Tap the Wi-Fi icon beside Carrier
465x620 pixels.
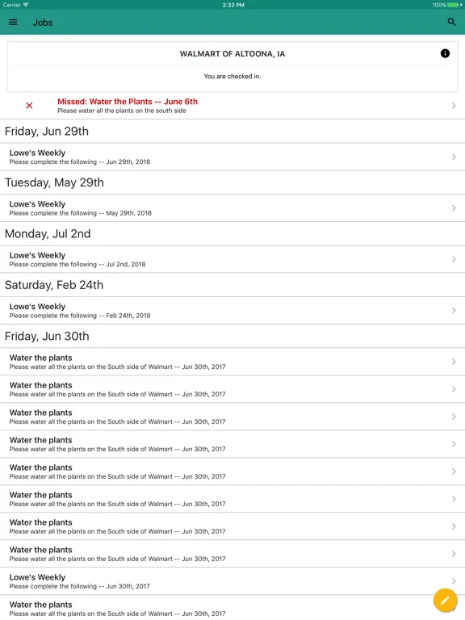pos(26,5)
